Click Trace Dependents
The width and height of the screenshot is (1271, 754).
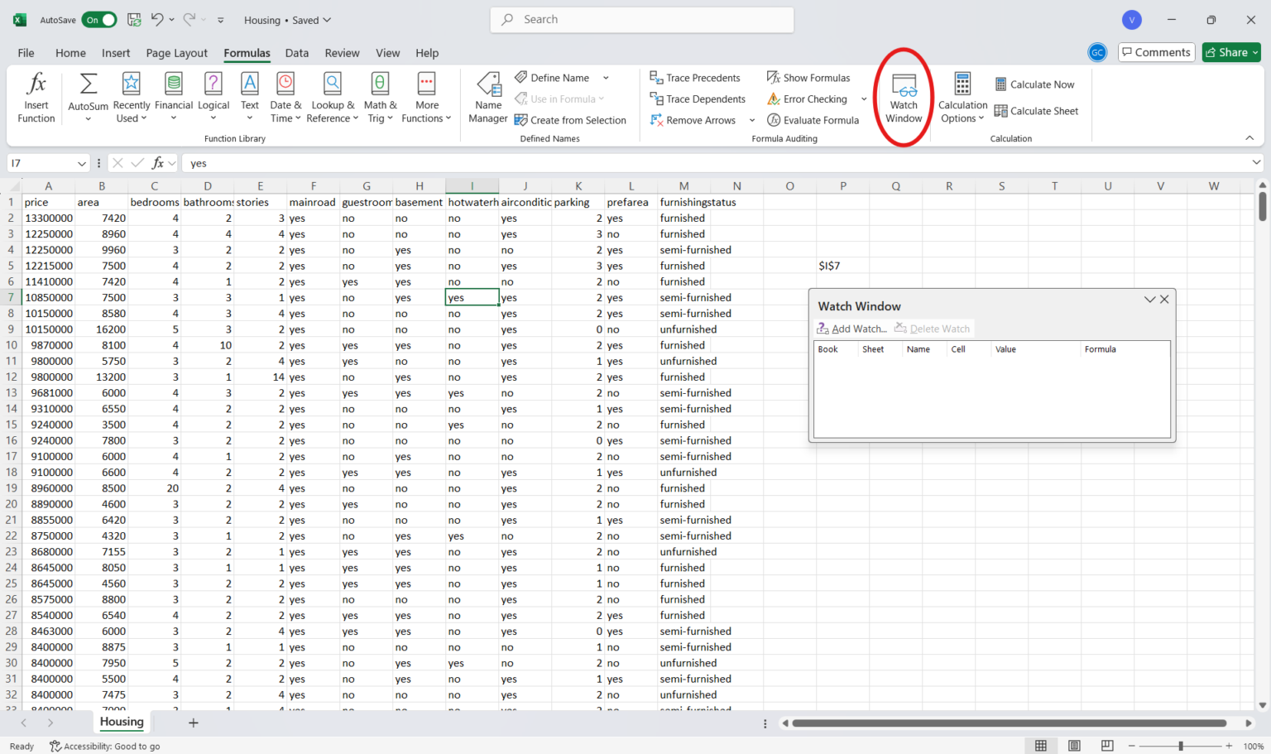point(699,98)
